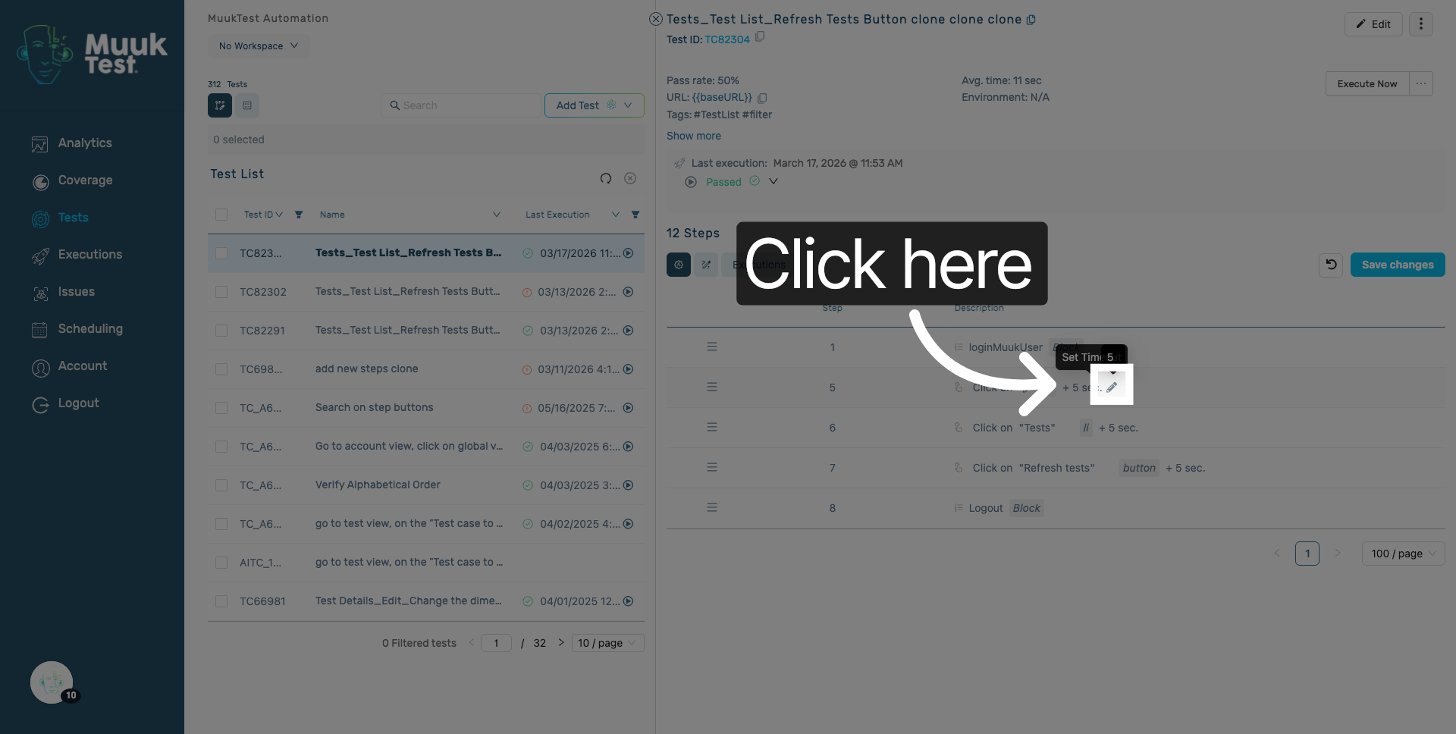
Task: Play the last execution recording
Action: (x=691, y=182)
